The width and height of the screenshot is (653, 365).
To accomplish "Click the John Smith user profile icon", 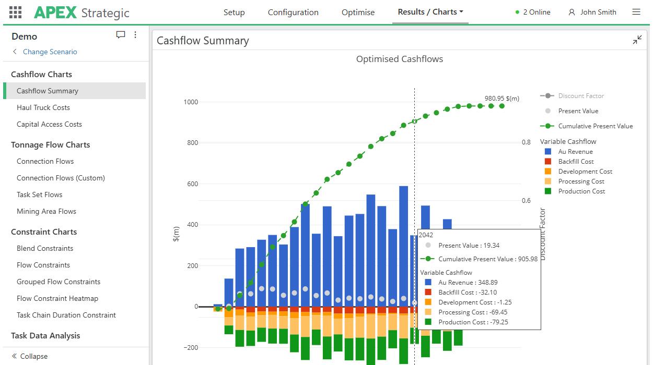I will (x=572, y=12).
